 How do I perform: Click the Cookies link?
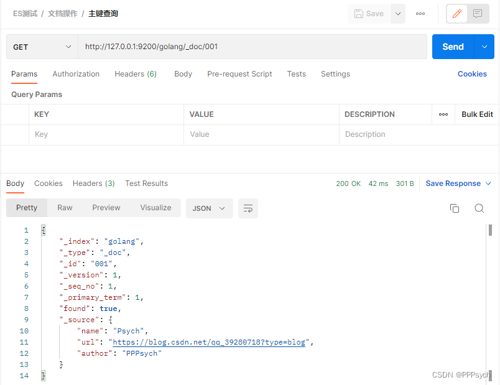[472, 74]
